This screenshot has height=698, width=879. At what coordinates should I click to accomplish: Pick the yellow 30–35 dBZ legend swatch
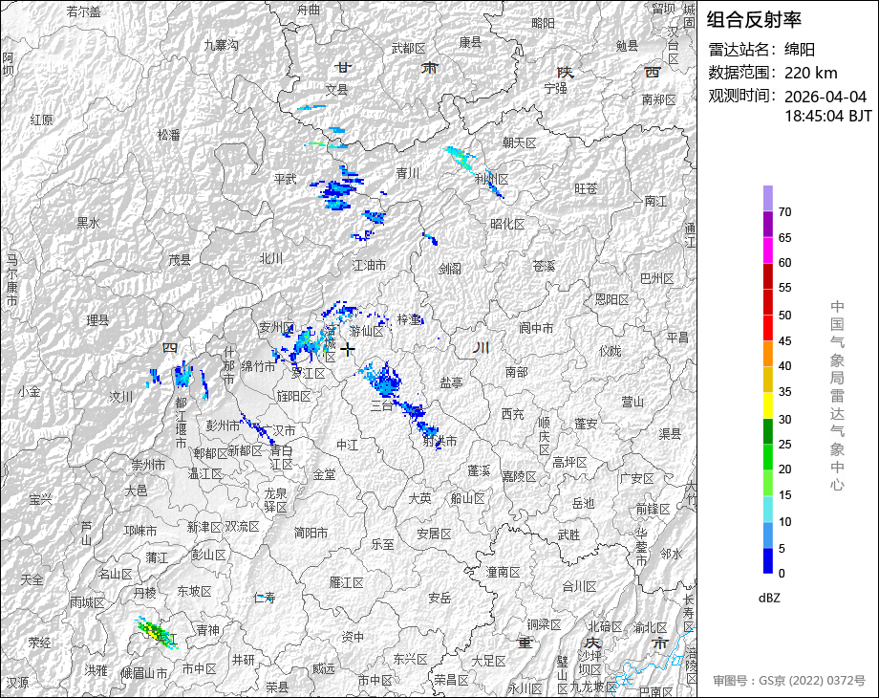pyautogui.click(x=767, y=405)
